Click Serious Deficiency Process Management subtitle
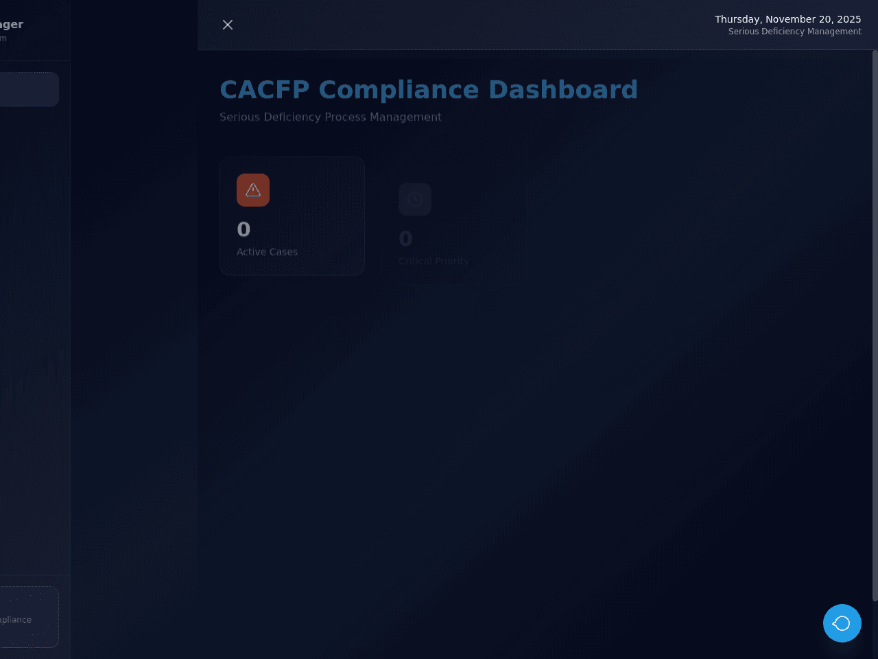The height and width of the screenshot is (659, 878). point(331,117)
